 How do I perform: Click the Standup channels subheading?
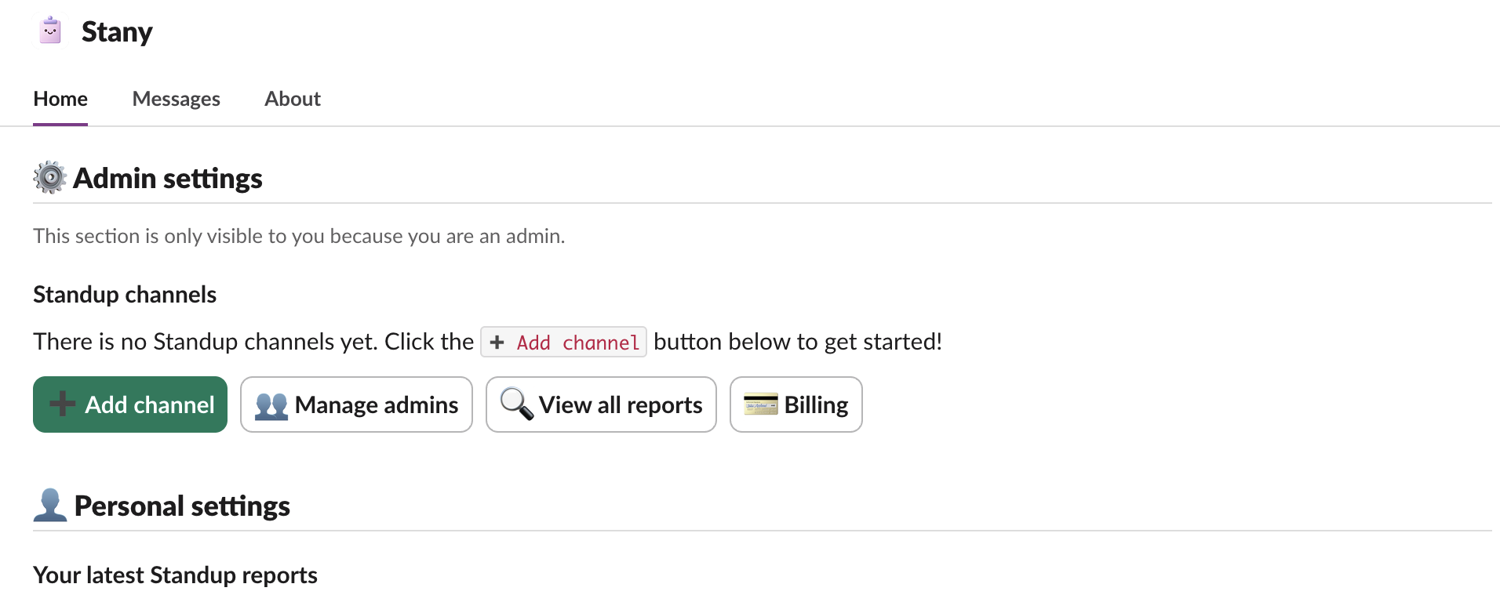coord(125,295)
